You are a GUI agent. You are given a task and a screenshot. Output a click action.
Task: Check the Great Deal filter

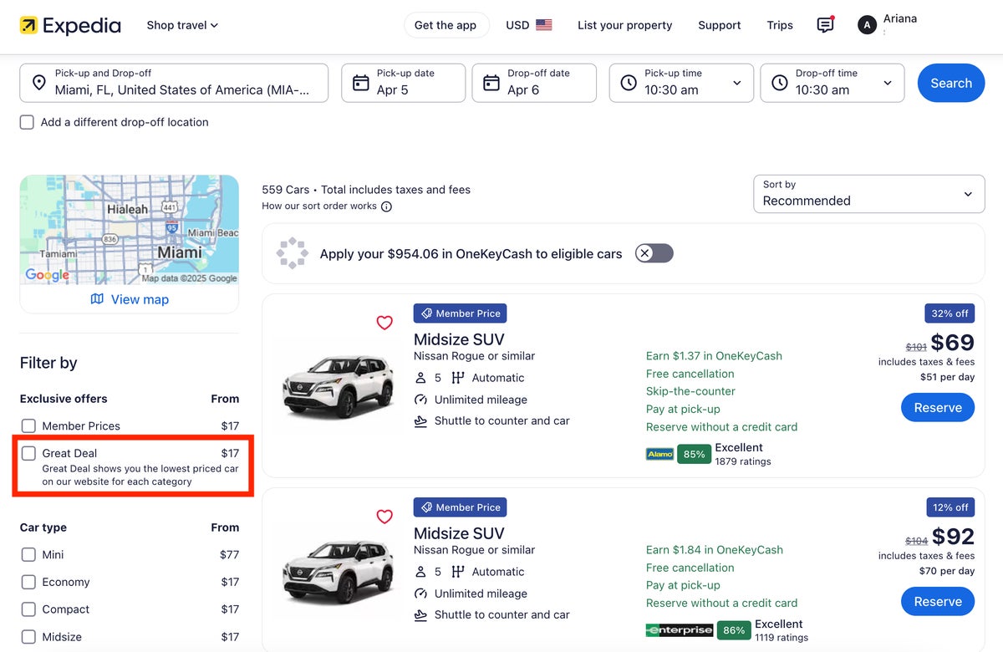(x=28, y=453)
